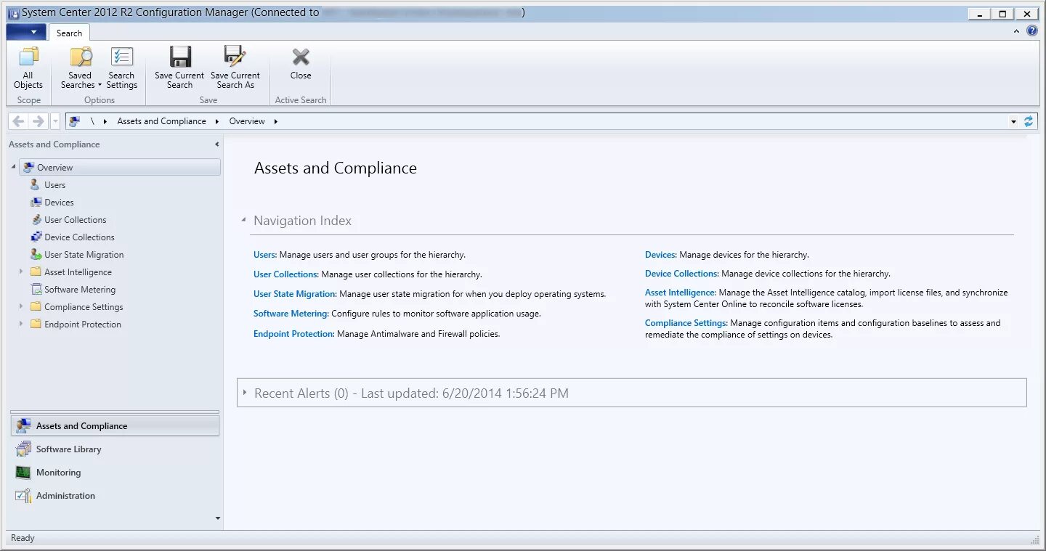Open the Compliance Settings index link
This screenshot has height=551, width=1046.
(686, 323)
